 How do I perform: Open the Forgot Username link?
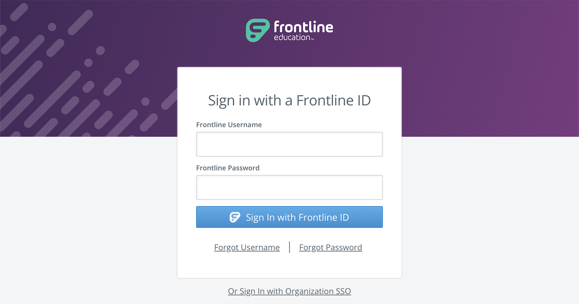pyautogui.click(x=247, y=247)
